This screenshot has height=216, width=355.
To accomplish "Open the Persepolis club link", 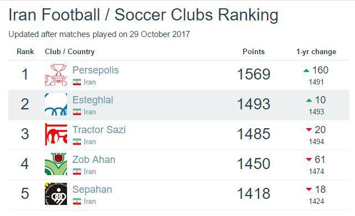I will point(96,70).
